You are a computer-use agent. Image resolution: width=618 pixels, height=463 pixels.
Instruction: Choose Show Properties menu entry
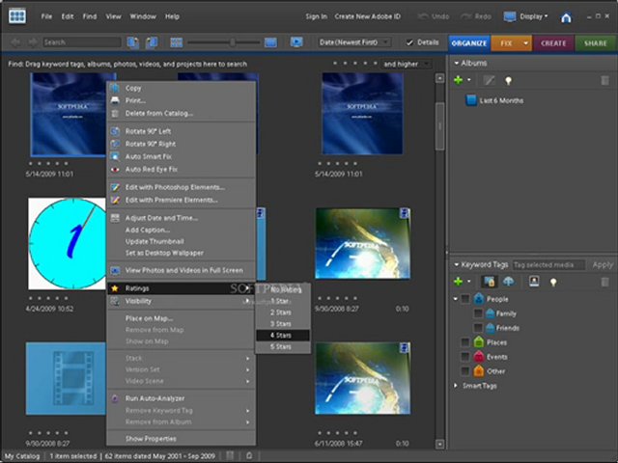click(x=181, y=439)
